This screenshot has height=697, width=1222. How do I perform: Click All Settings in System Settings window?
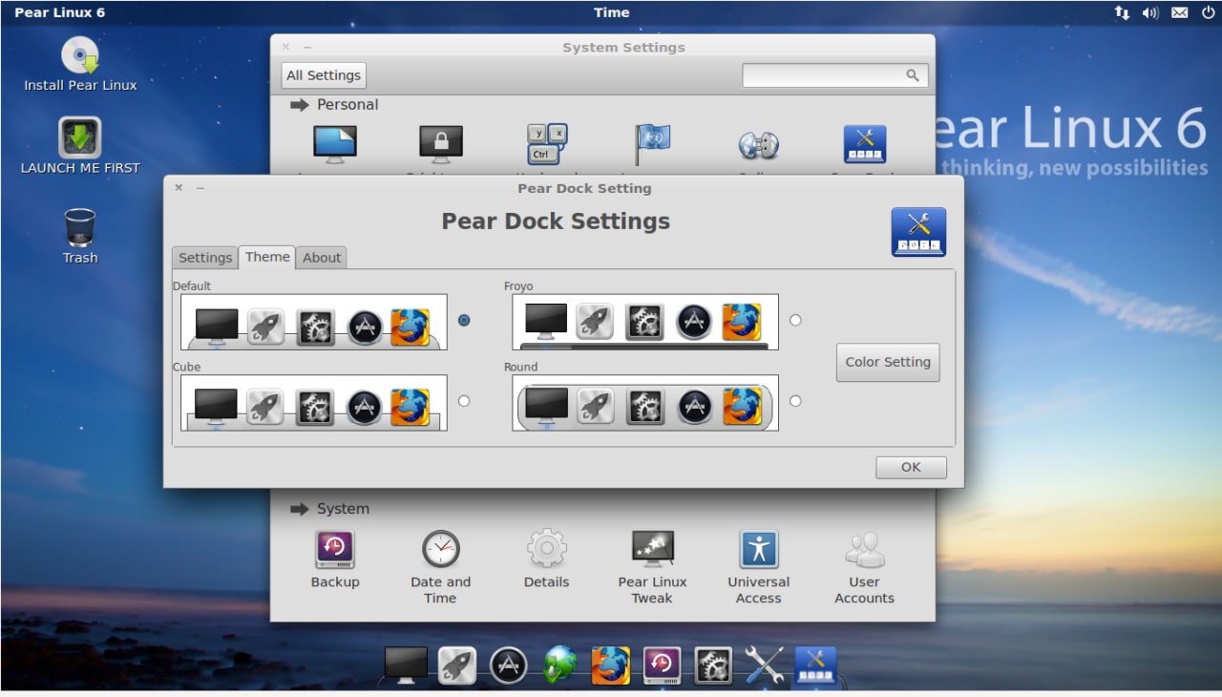point(324,75)
